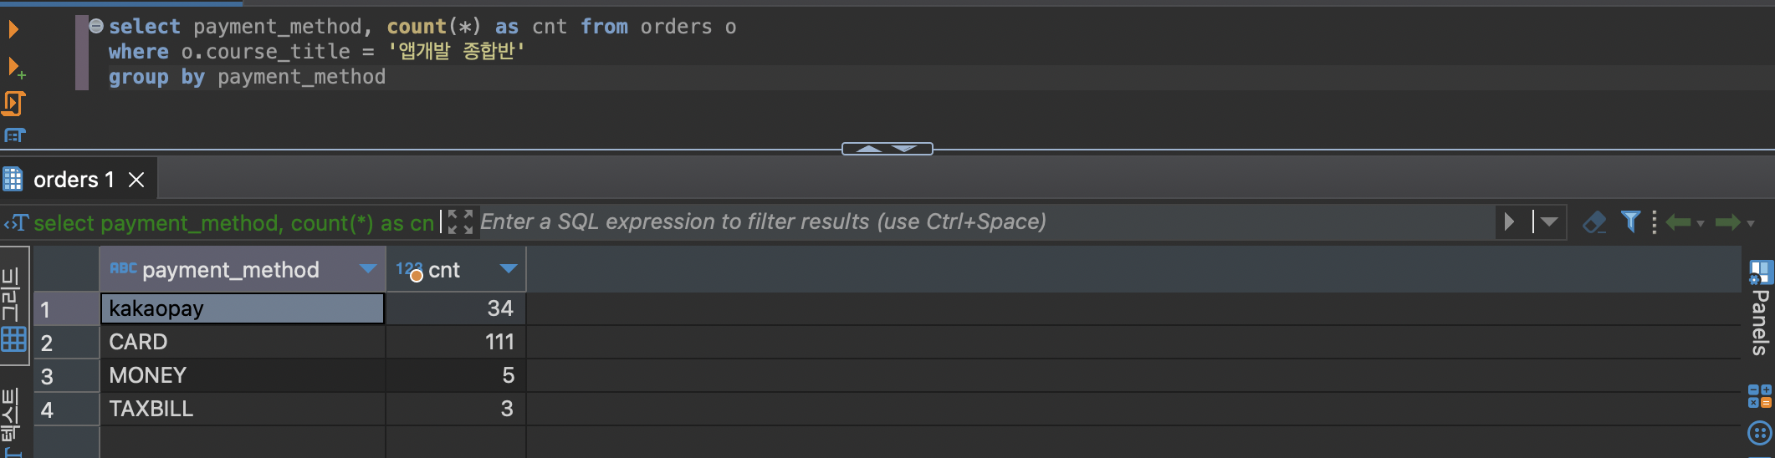Open custom filters with the funnel icon
Viewport: 1775px width, 458px height.
point(1630,221)
